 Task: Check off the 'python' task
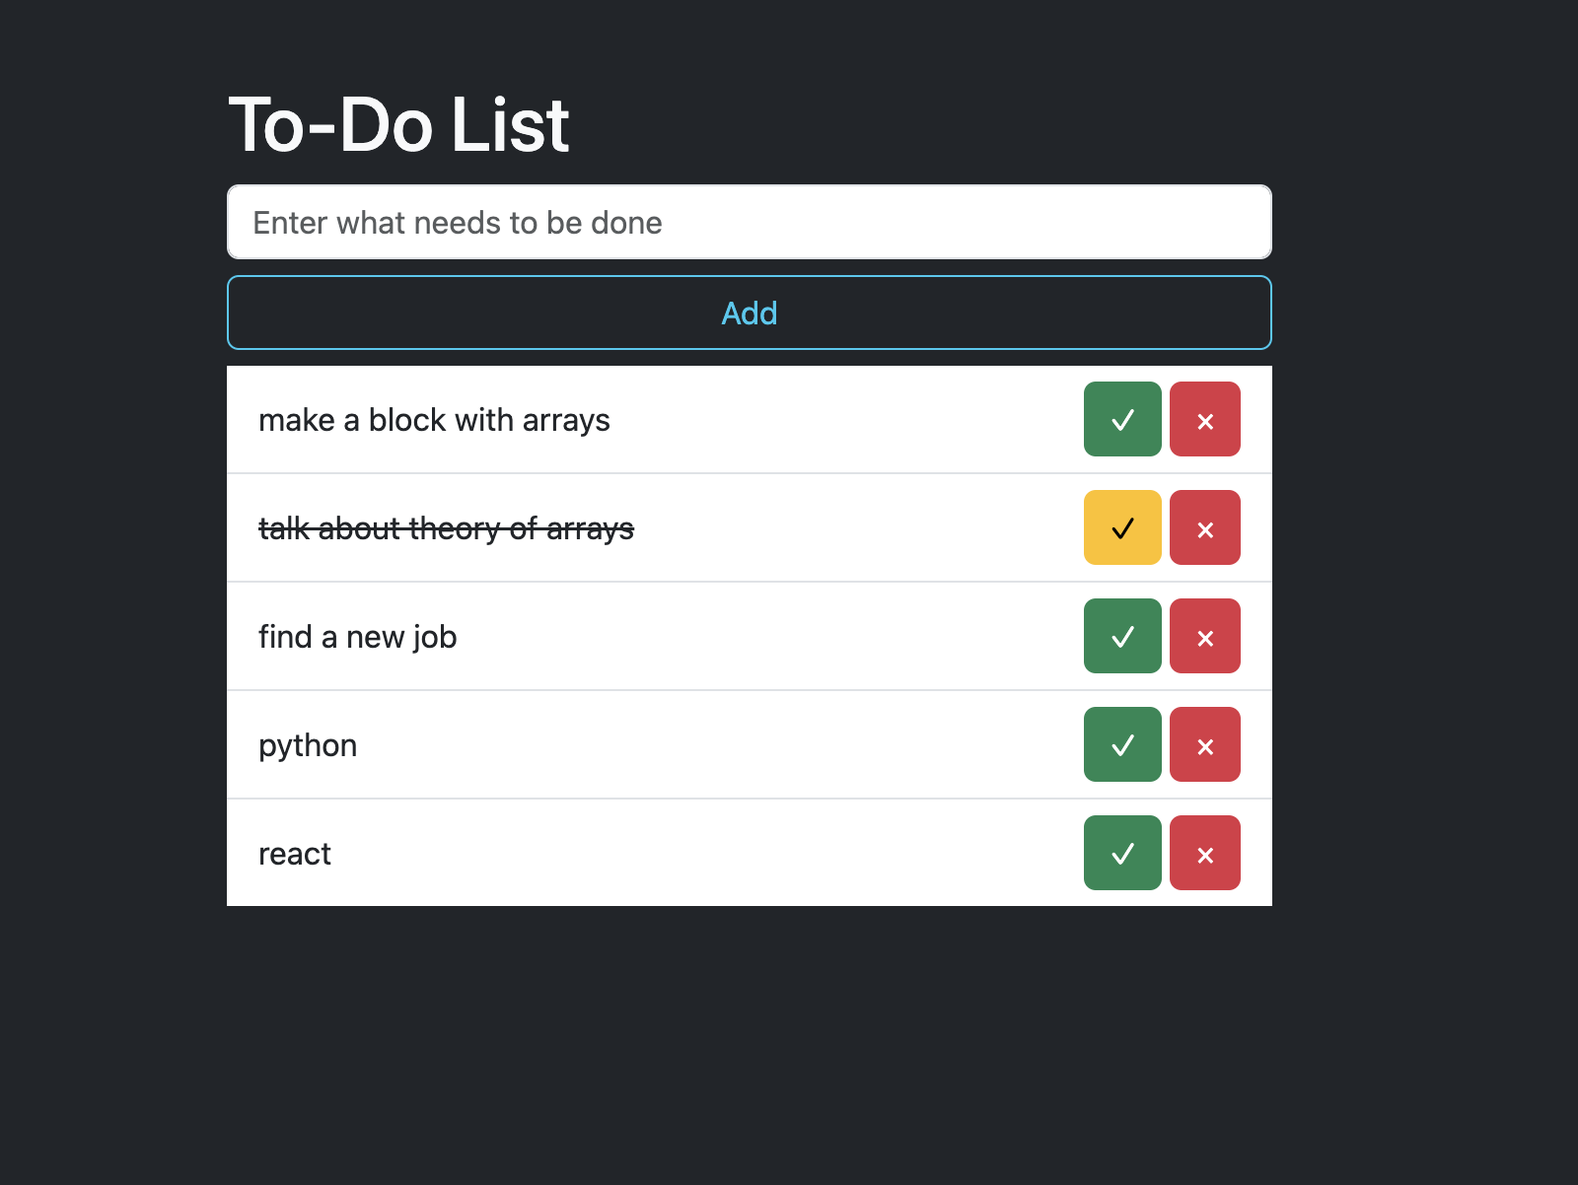pyautogui.click(x=1122, y=744)
